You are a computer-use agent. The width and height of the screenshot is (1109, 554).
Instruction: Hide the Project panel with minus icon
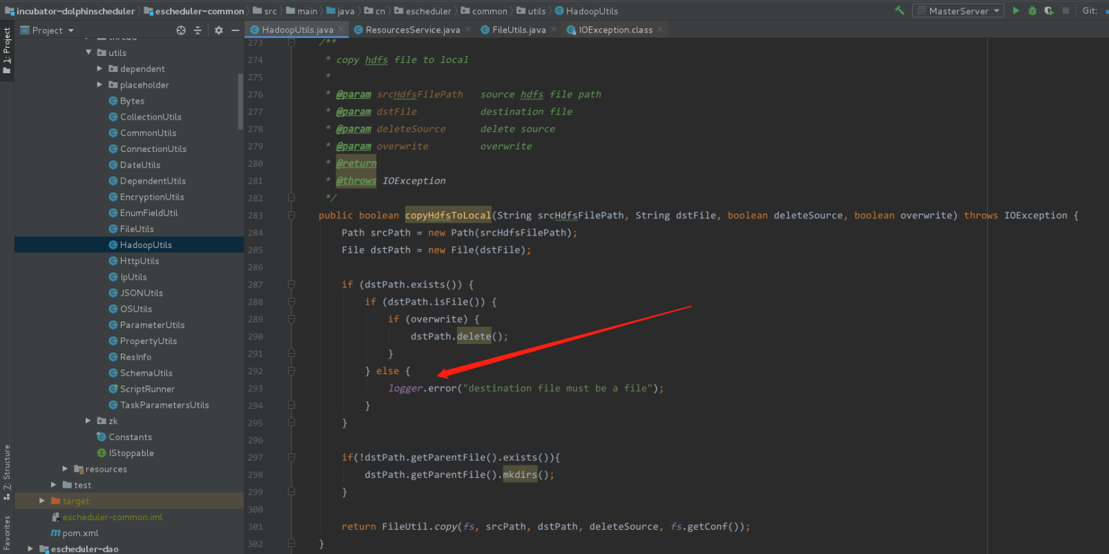235,30
